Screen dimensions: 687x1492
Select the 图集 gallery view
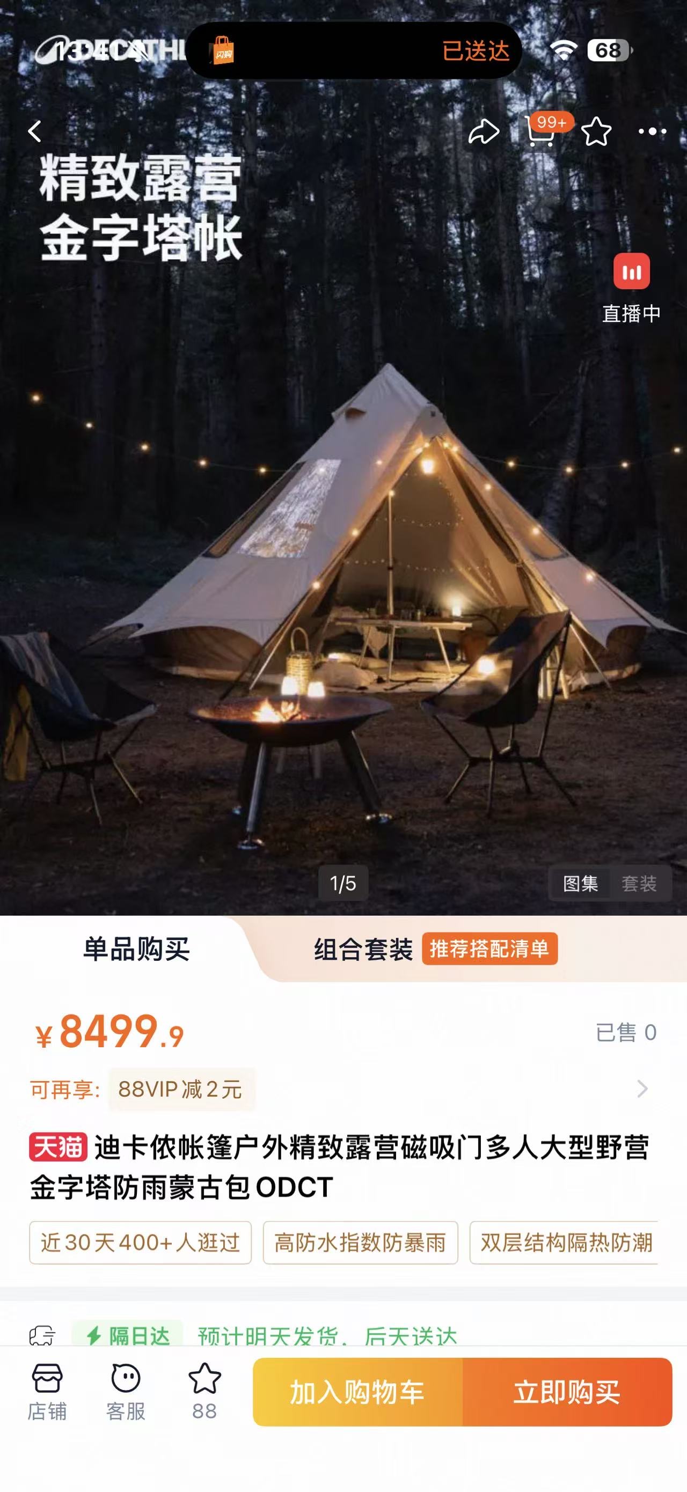(580, 883)
